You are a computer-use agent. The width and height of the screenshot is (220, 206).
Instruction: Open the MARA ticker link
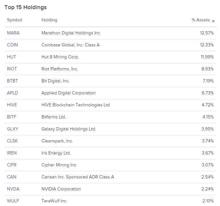(x=13, y=33)
